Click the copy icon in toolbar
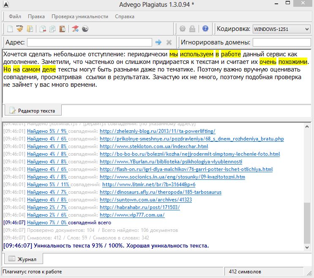 point(52,29)
